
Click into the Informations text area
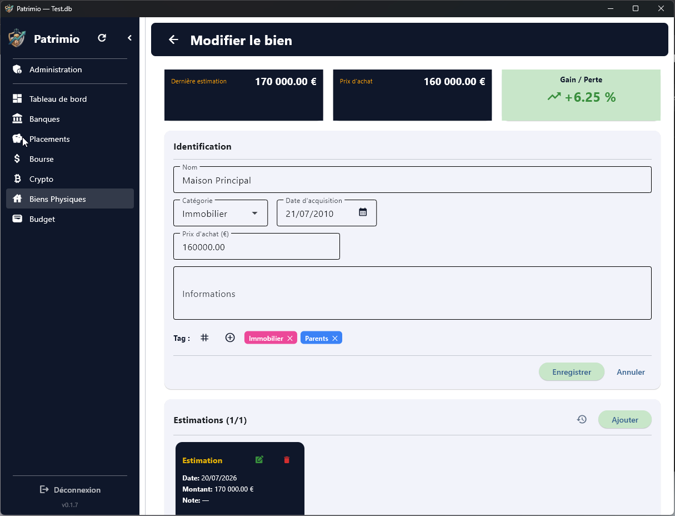pos(412,293)
